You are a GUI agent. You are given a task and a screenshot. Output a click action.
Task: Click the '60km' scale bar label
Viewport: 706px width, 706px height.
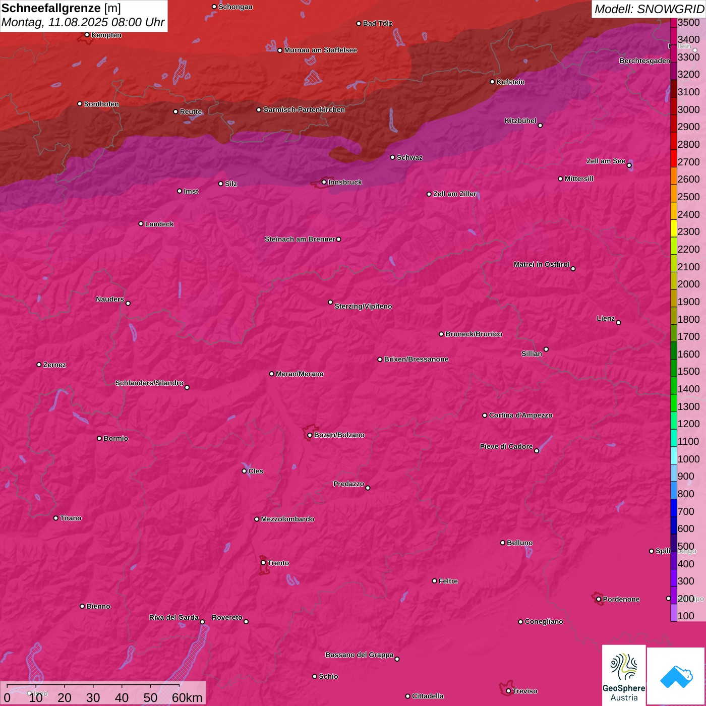pos(187,697)
